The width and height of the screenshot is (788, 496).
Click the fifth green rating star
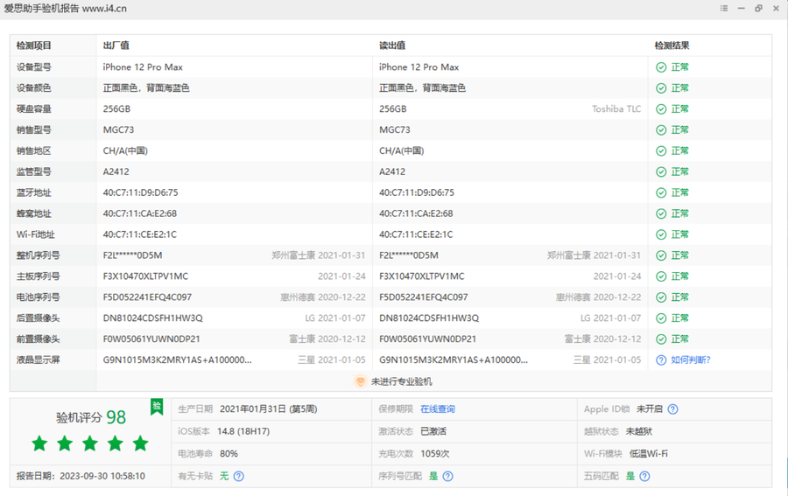pyautogui.click(x=141, y=444)
